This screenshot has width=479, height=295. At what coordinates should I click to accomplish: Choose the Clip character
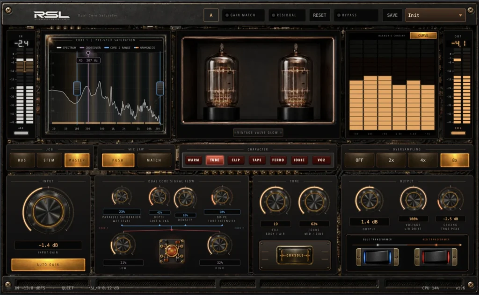(x=236, y=160)
